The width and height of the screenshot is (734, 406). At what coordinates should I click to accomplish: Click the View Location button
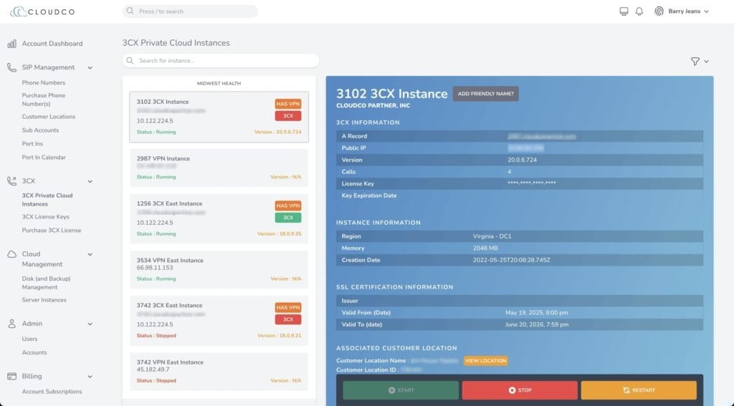point(485,361)
